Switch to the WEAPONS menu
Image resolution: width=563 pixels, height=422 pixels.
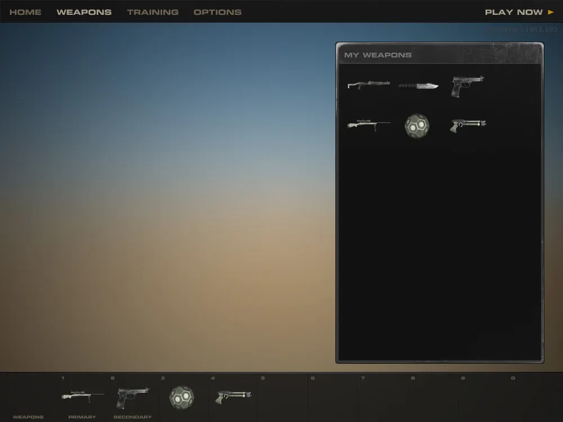[x=84, y=12]
